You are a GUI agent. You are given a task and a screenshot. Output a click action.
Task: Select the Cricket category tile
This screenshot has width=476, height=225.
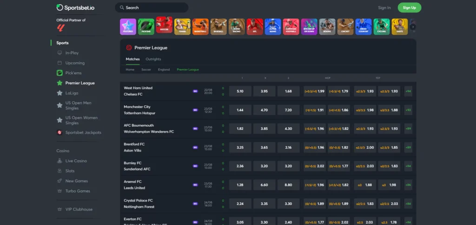click(345, 26)
